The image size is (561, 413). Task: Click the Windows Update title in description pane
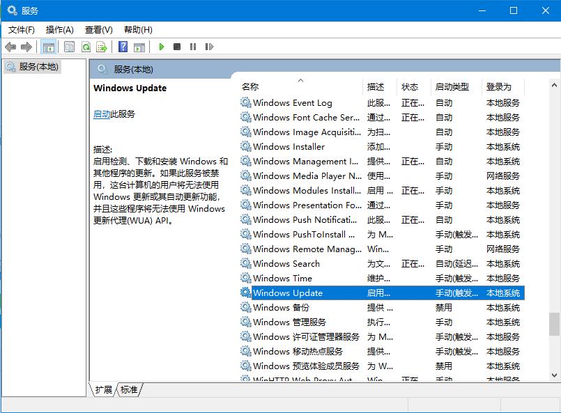click(130, 88)
